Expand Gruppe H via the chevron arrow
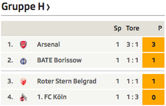 [48, 7]
